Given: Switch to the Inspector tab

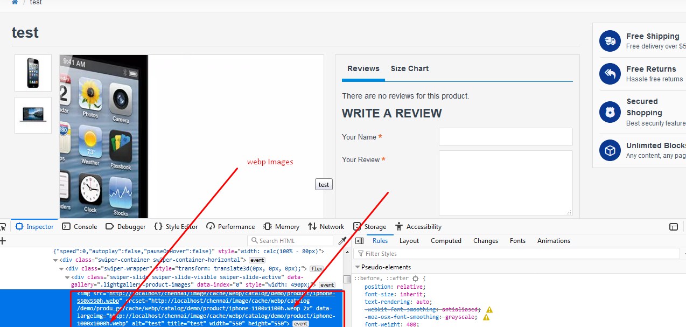Looking at the screenshot, I should click(35, 227).
